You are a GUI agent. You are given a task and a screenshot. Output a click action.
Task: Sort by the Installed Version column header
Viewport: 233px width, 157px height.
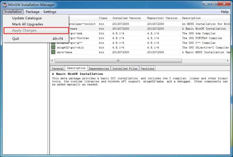[128, 18]
